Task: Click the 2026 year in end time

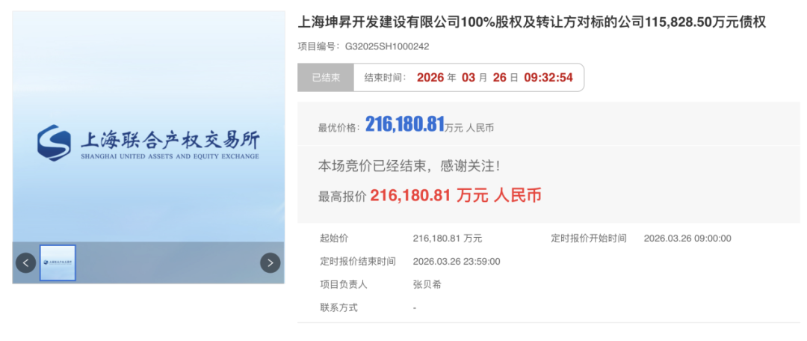Action: pyautogui.click(x=430, y=78)
